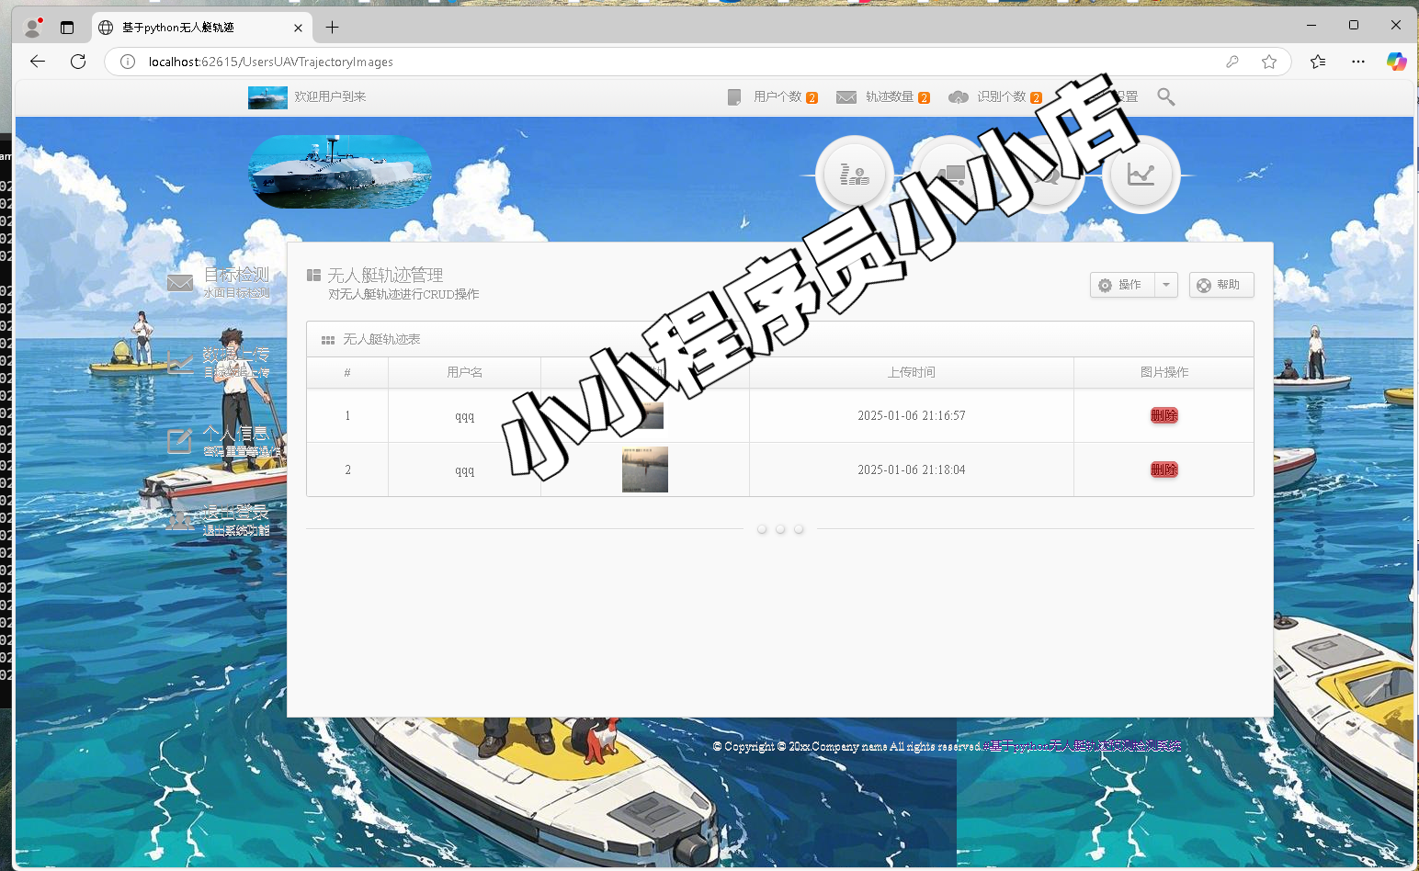This screenshot has width=1419, height=871.
Task: Delete the 21:18:04 trajectory row
Action: pyautogui.click(x=1164, y=469)
